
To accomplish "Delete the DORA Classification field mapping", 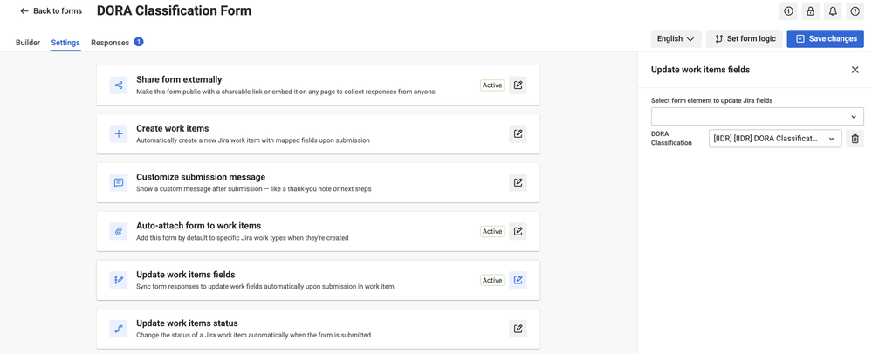I will [855, 139].
